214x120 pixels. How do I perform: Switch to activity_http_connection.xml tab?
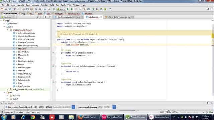[x=119, y=17]
